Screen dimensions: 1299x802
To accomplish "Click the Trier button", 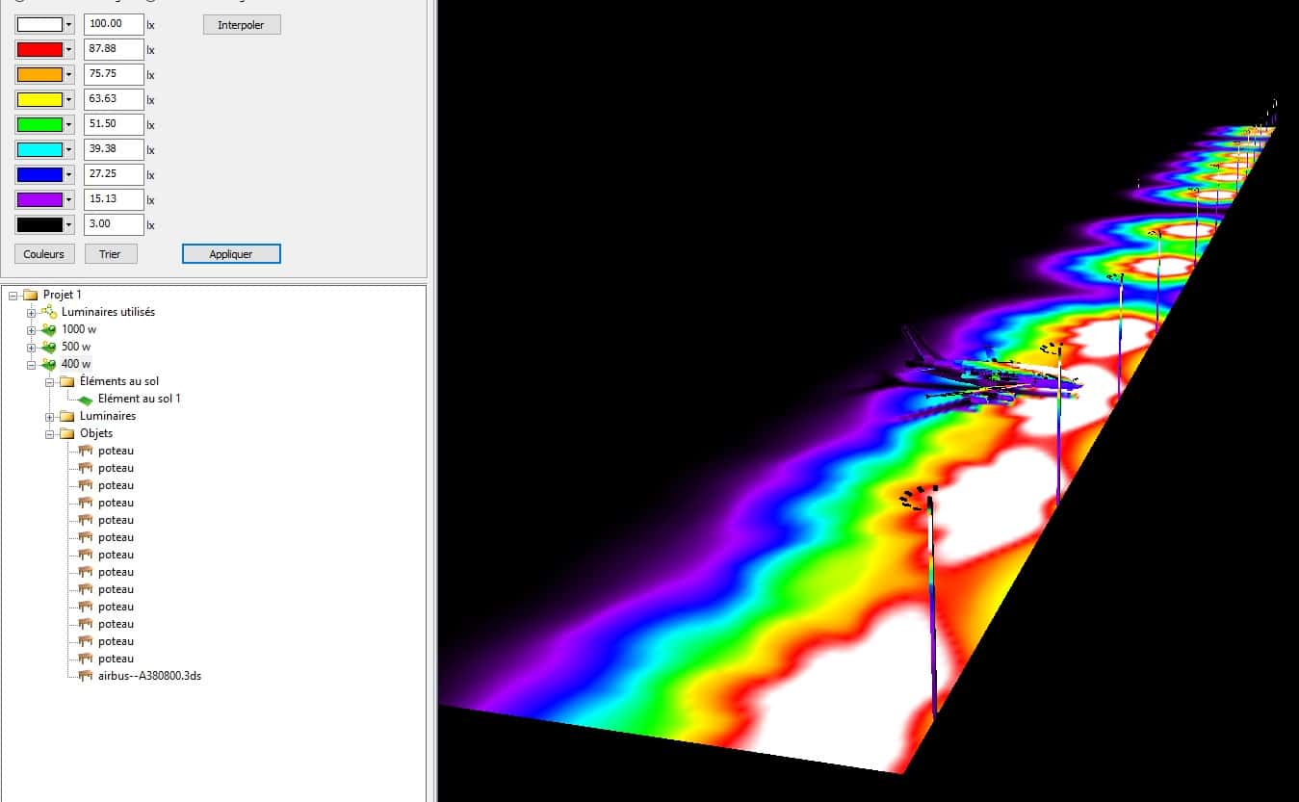I will click(111, 254).
